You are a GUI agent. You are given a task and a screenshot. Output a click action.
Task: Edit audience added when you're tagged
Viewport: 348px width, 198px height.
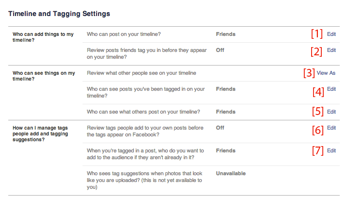(x=331, y=151)
